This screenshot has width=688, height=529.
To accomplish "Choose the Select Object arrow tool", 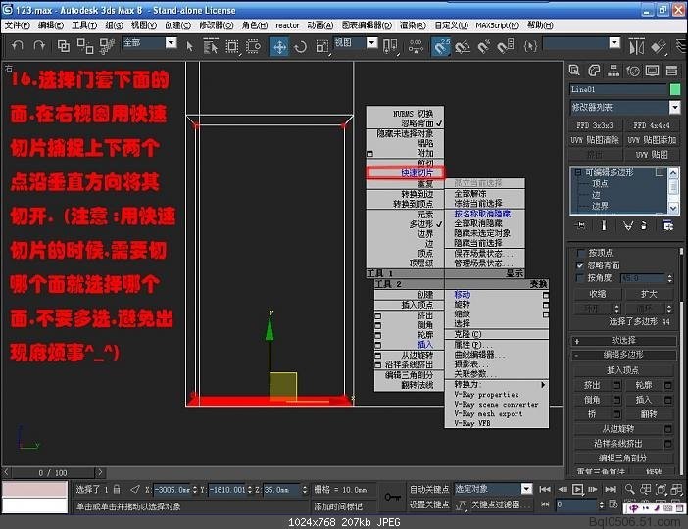I will [x=189, y=46].
